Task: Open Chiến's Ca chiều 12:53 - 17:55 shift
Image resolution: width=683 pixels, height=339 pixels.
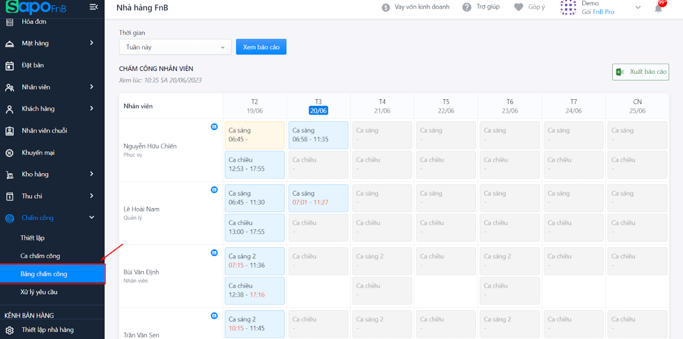Action: [255, 164]
